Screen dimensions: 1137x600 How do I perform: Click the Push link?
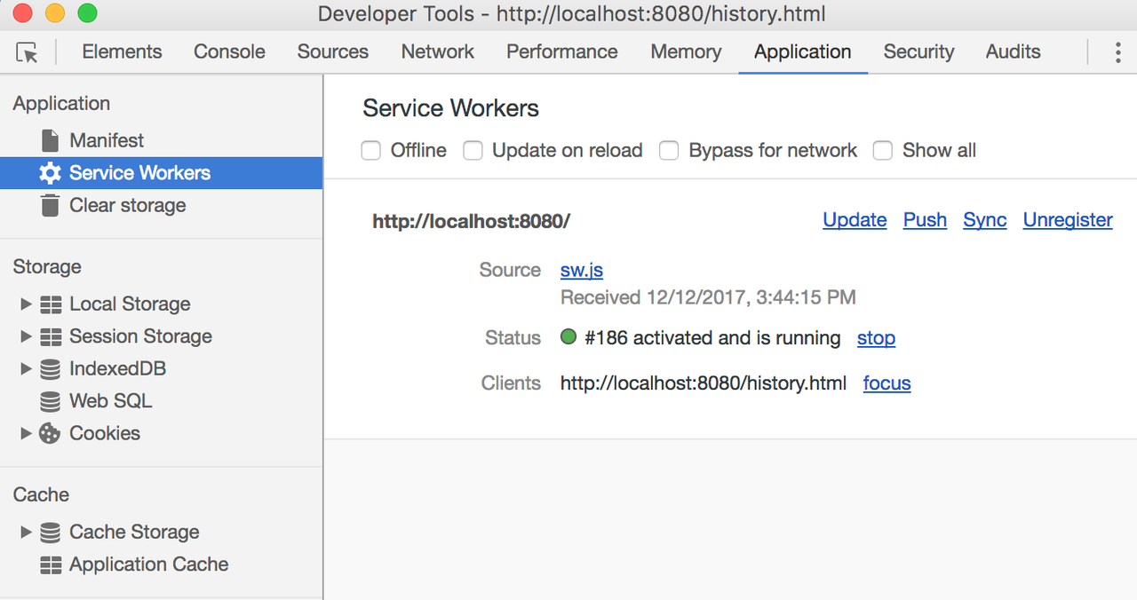[925, 220]
